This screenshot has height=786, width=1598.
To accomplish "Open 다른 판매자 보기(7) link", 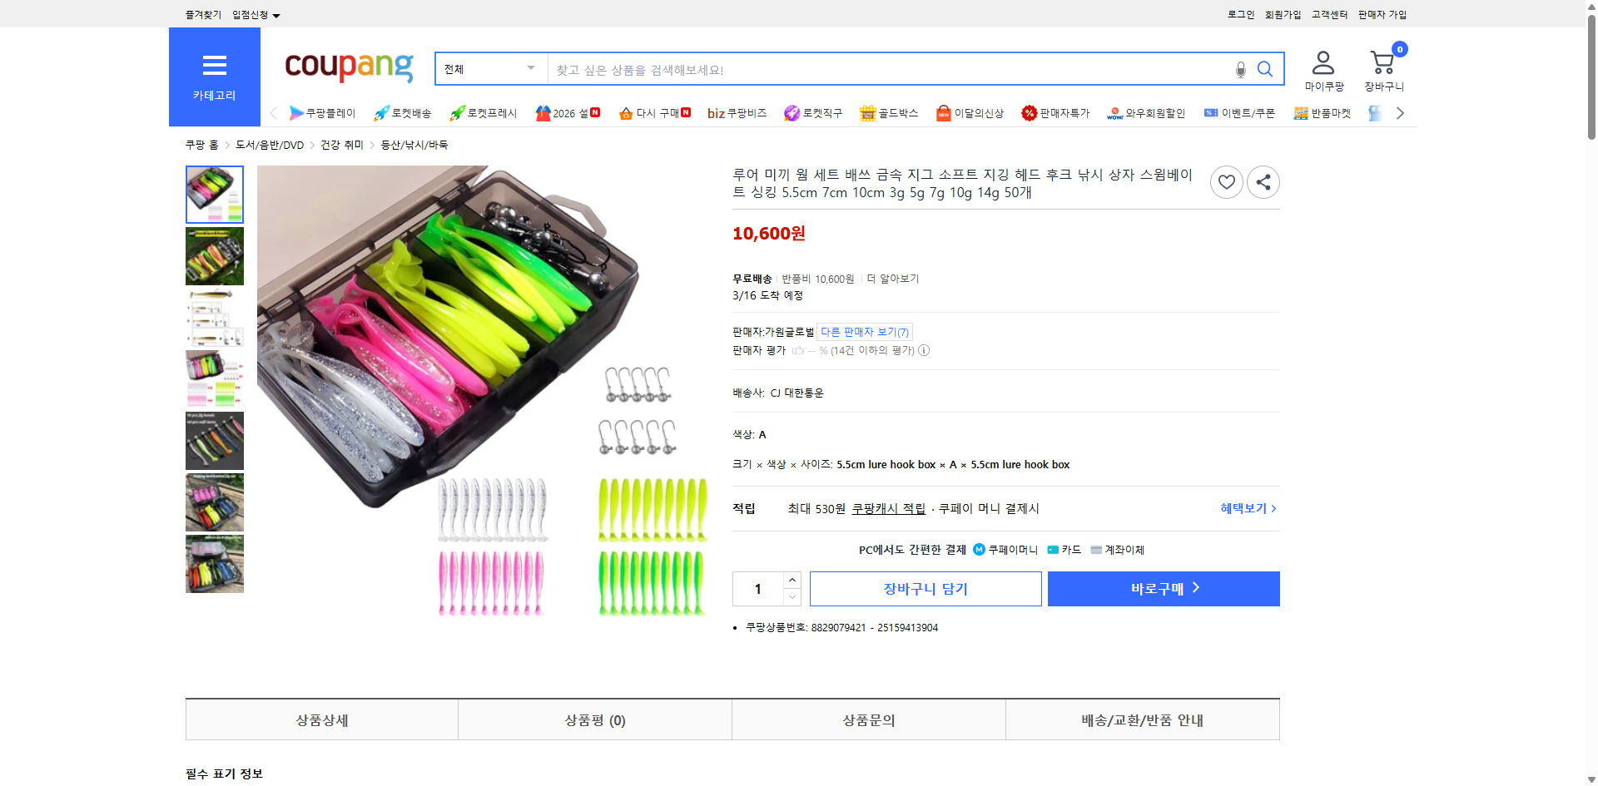I will click(x=864, y=331).
